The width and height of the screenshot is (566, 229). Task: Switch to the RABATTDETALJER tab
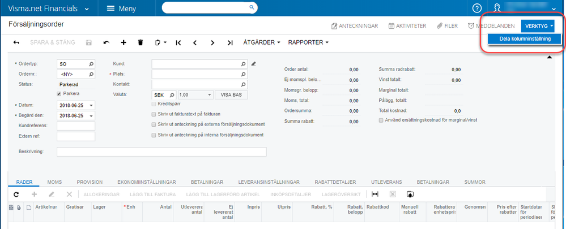[x=335, y=182]
